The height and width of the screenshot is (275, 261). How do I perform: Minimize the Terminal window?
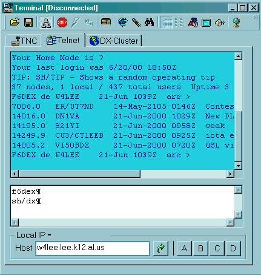click(x=233, y=8)
